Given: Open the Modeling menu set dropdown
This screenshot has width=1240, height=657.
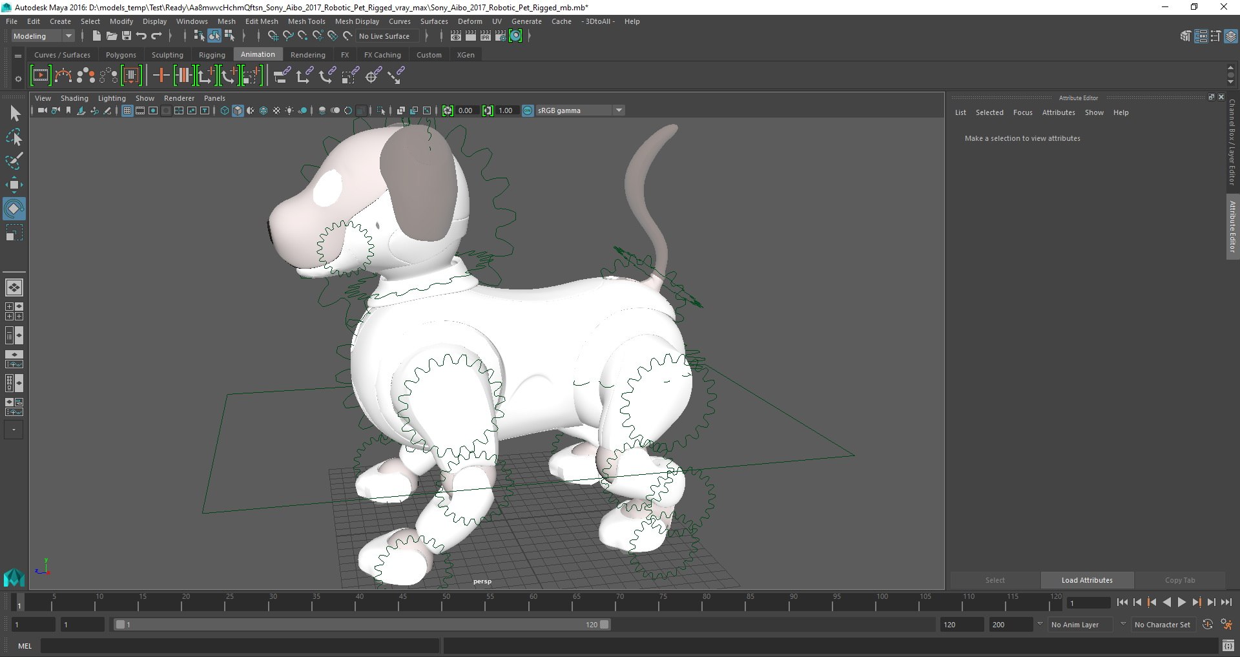Looking at the screenshot, I should tap(43, 36).
